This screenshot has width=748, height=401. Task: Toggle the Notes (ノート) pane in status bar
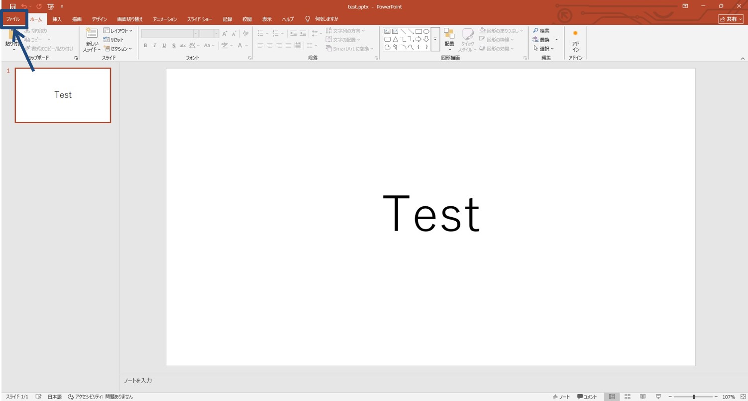[x=561, y=397]
